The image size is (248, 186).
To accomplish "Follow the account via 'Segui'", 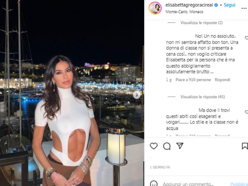I will [x=230, y=5].
